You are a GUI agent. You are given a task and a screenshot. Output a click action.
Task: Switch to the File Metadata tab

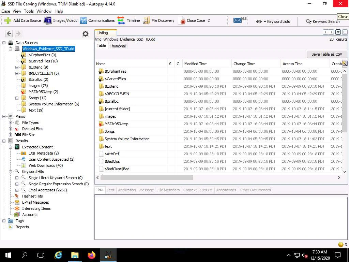[168, 190]
